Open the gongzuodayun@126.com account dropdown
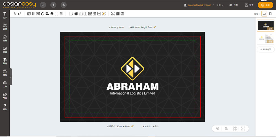 [199, 5]
